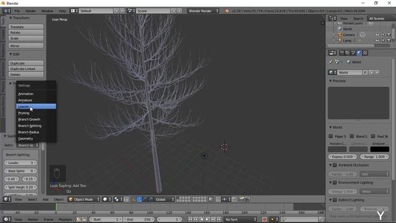The height and width of the screenshot is (223, 396).
Task: Enable the Environment Lighting checkbox
Action: 335,183
